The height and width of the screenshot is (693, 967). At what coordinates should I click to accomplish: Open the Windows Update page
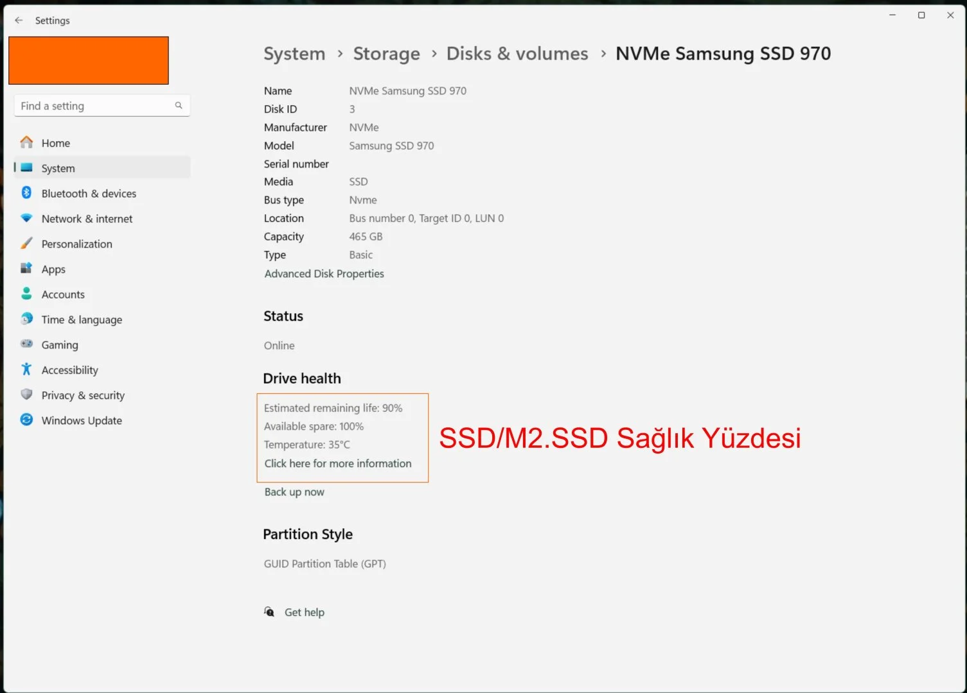coord(102,420)
